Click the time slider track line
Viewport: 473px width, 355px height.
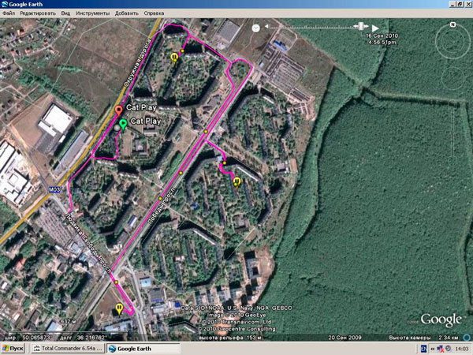312,27
